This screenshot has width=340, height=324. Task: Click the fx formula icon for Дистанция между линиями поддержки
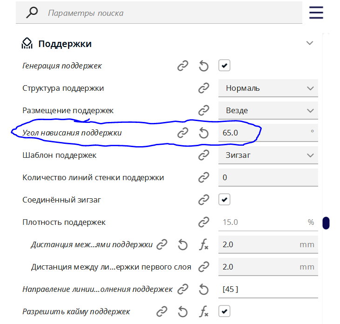coord(204,245)
